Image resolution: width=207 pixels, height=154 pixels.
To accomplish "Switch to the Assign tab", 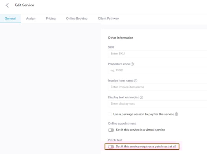I will coord(31,18).
